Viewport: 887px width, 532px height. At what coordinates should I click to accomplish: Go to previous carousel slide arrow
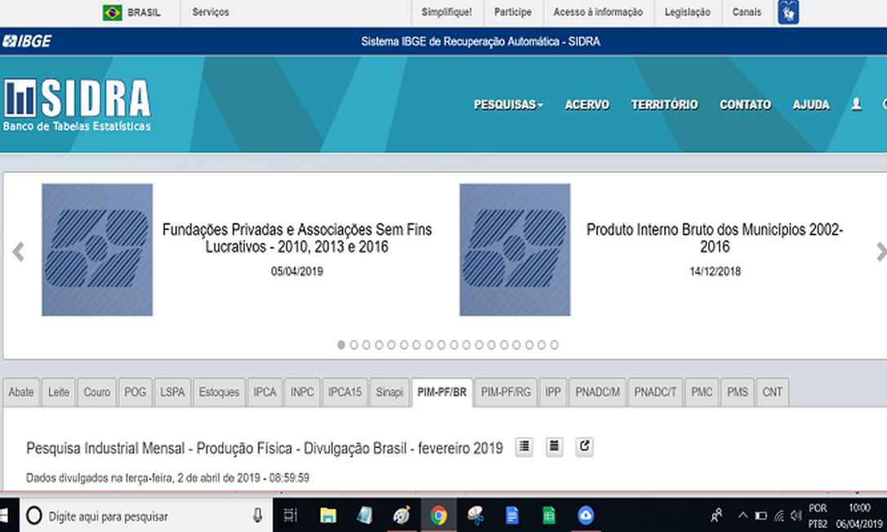coord(18,252)
